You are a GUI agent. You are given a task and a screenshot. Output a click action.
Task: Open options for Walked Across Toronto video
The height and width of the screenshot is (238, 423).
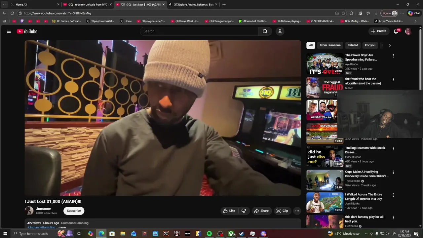393,195
